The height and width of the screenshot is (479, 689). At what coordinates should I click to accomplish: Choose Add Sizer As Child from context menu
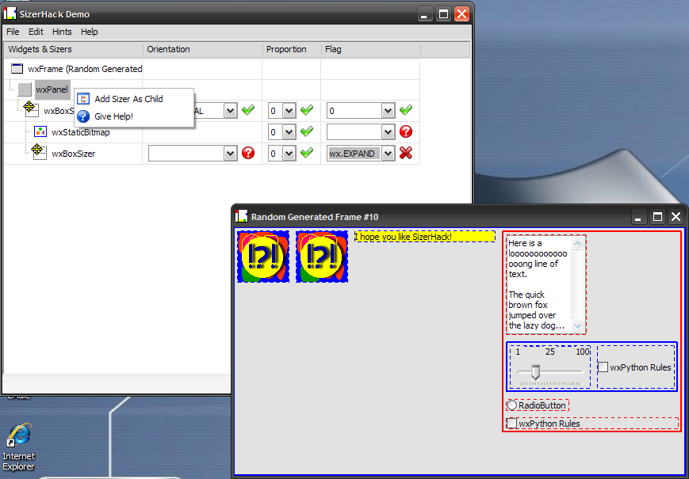click(x=128, y=99)
